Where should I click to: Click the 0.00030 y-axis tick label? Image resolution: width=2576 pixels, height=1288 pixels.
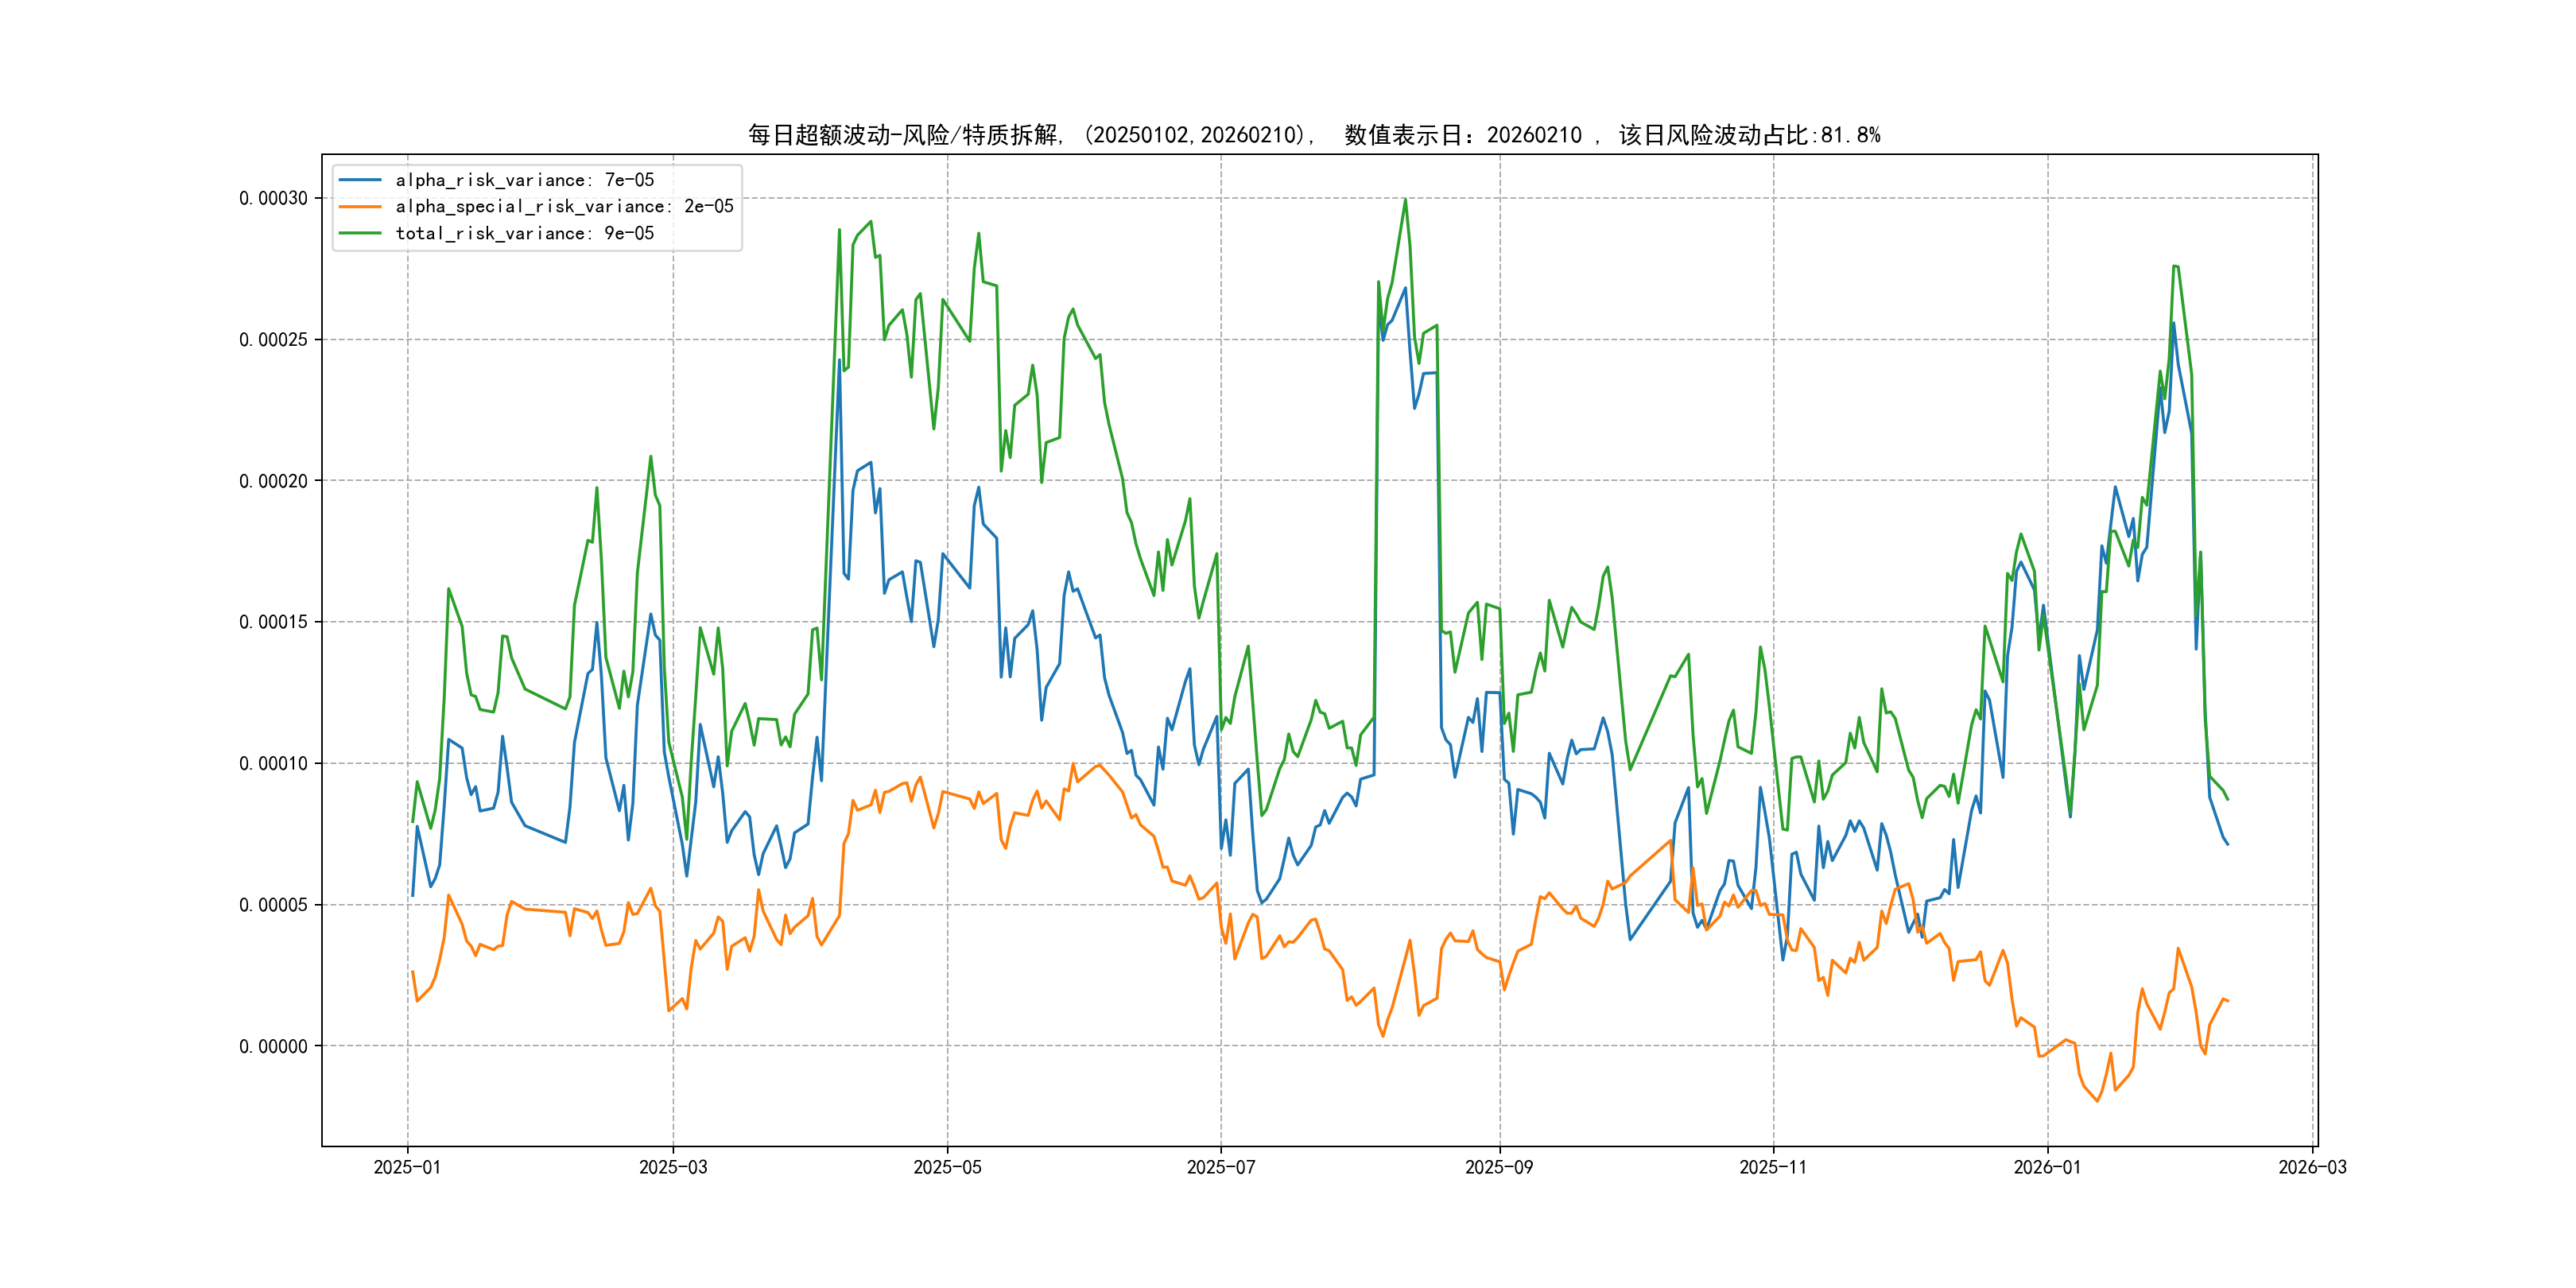[273, 198]
